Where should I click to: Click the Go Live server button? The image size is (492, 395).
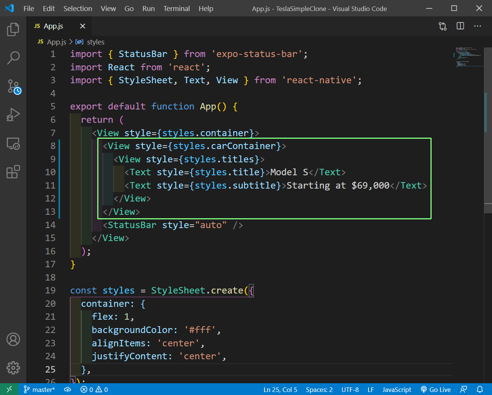pyautogui.click(x=436, y=389)
